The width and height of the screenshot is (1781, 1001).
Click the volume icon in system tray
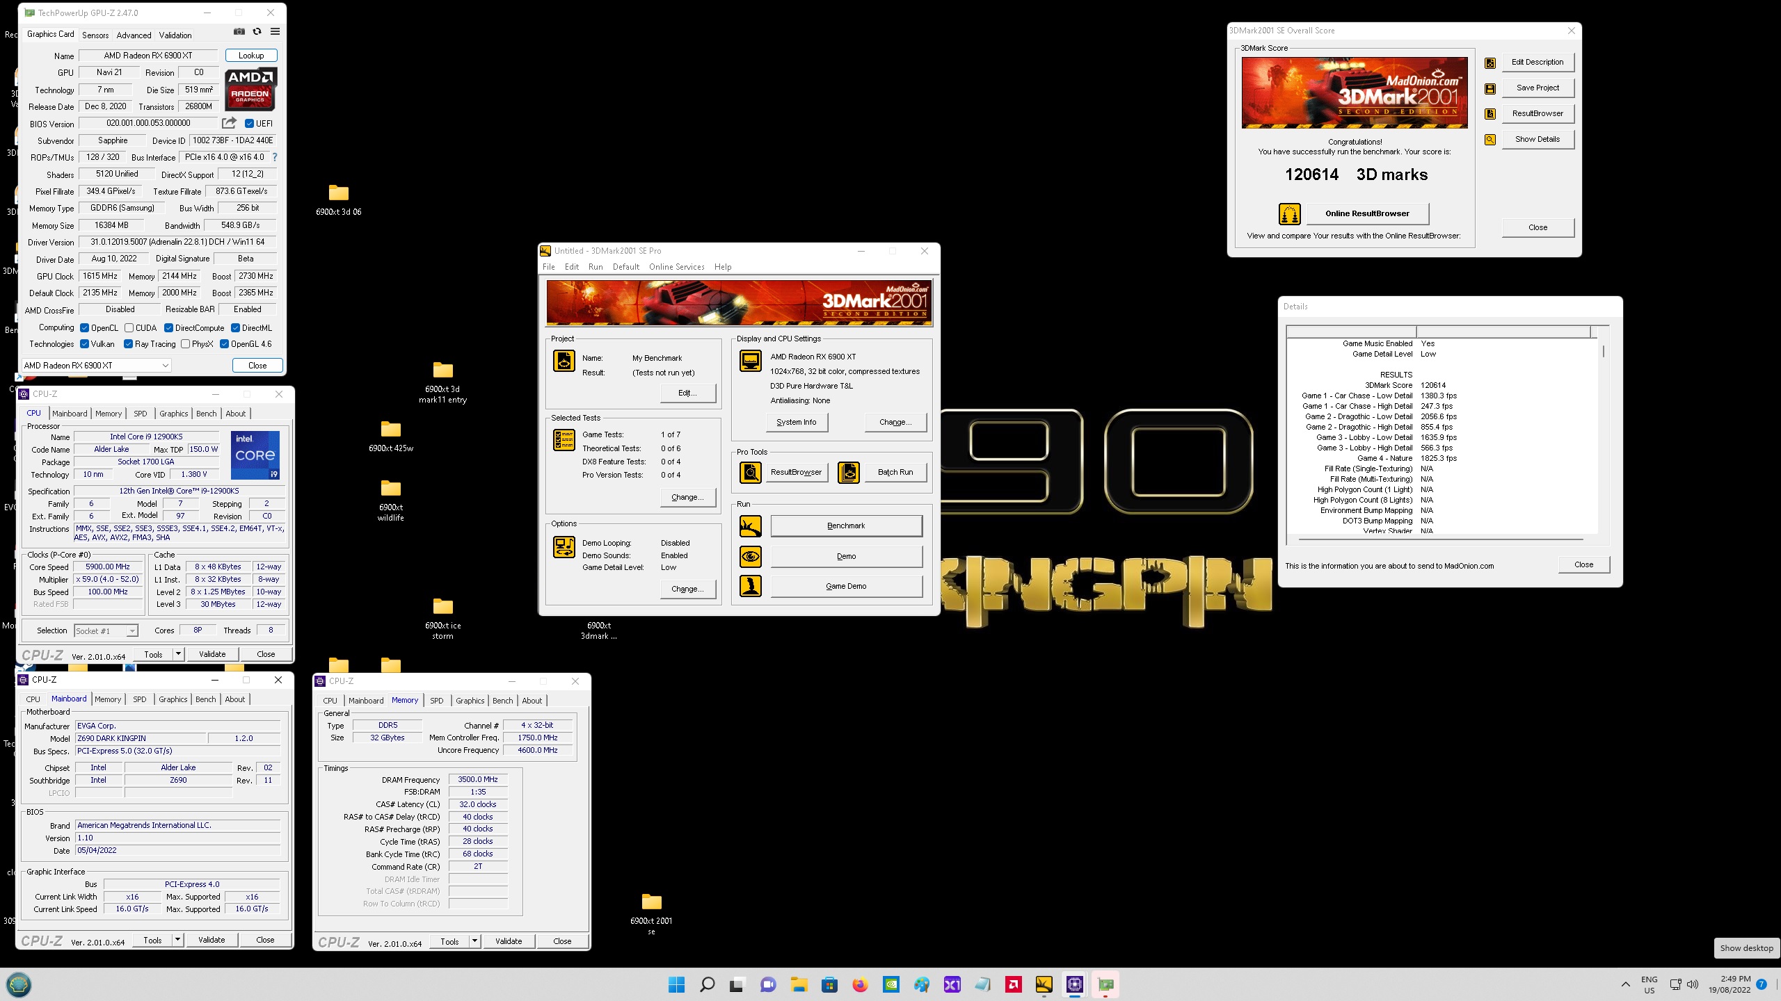coord(1693,984)
